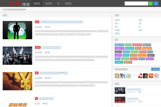Select the brown tag with count (11)

(138, 48)
